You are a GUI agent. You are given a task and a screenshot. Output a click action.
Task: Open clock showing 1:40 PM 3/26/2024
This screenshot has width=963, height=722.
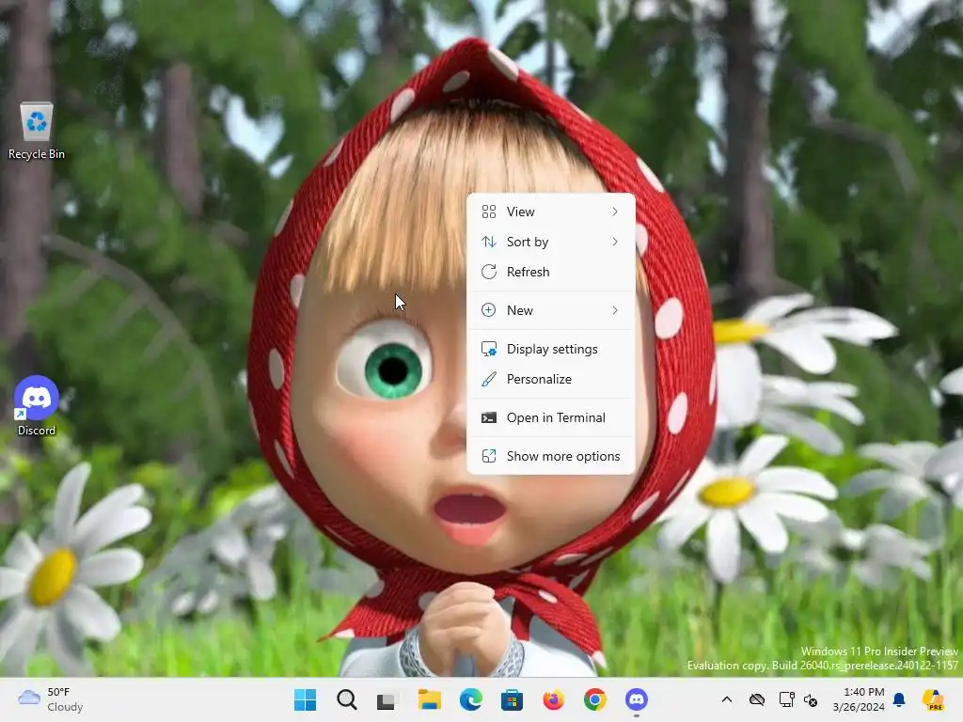point(860,699)
